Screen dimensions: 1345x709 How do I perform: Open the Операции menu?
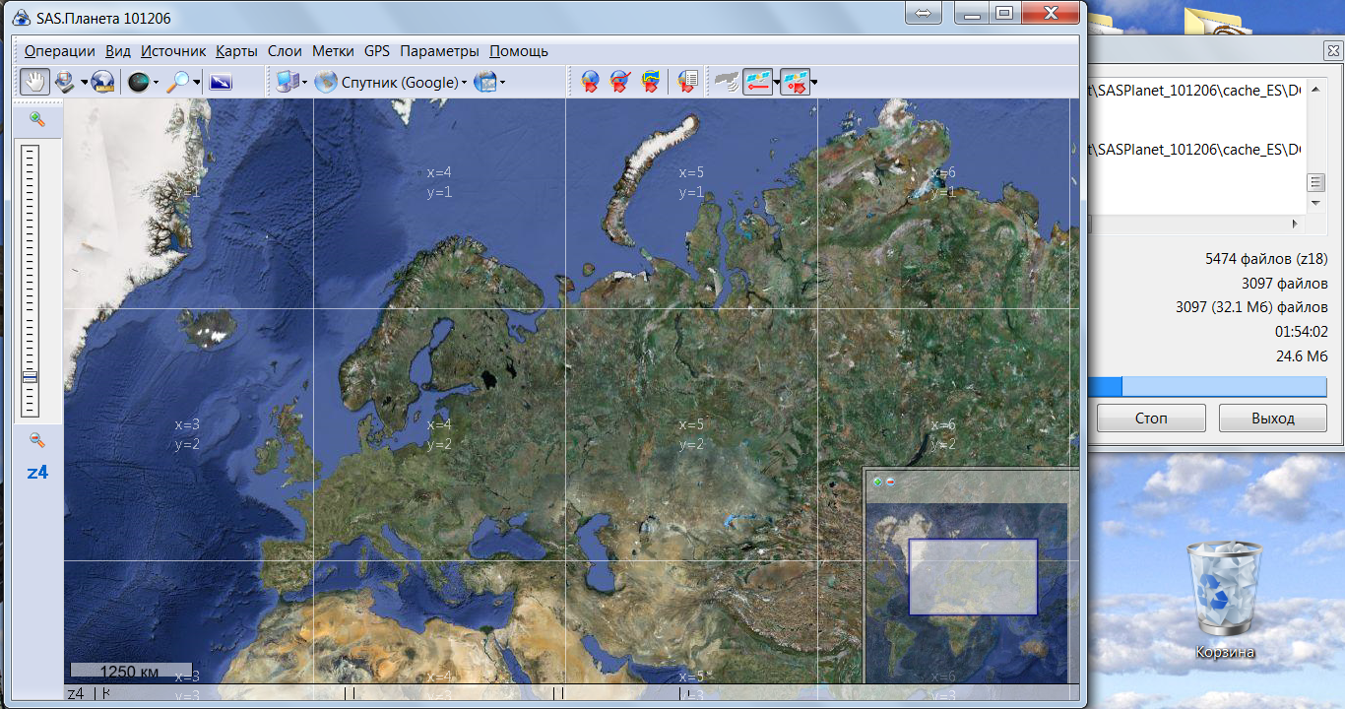pos(59,51)
